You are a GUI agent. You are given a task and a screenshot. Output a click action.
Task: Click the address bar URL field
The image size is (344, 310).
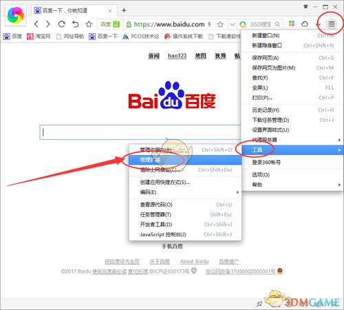(x=169, y=24)
